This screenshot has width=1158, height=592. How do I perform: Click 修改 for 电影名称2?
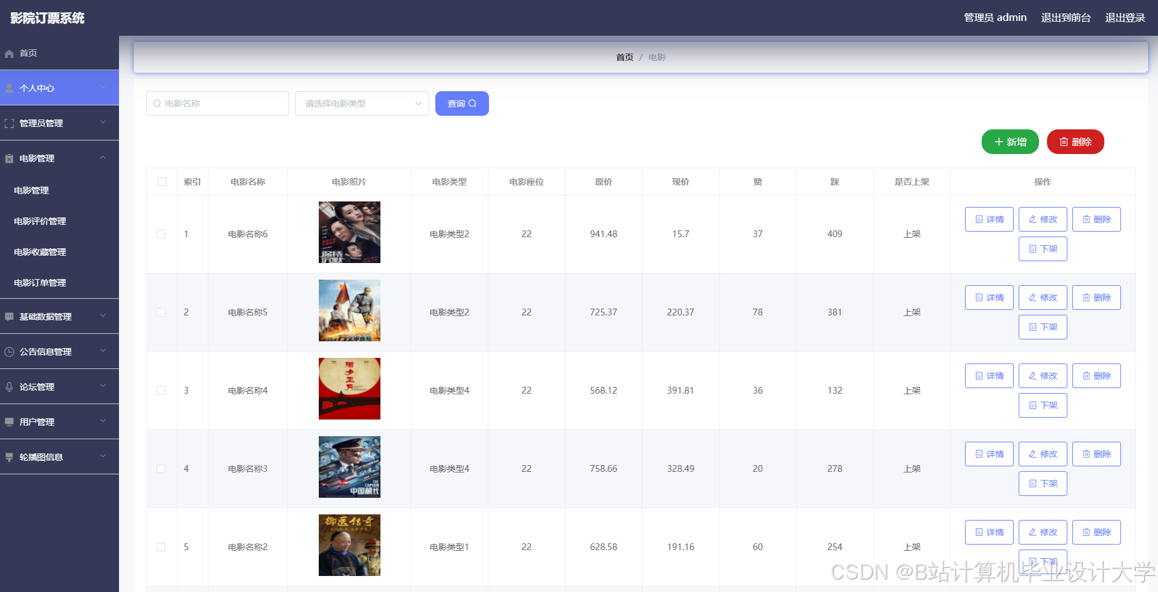[x=1043, y=532]
